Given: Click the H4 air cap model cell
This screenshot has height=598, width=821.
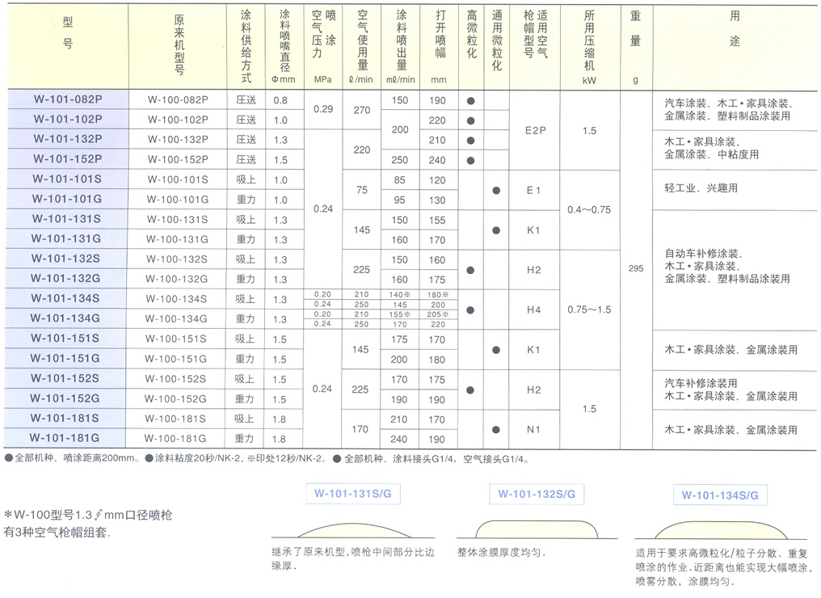Looking at the screenshot, I should coord(533,310).
